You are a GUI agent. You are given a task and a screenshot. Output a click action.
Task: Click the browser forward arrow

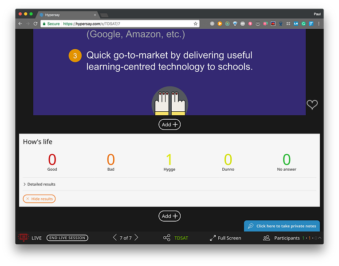[28, 24]
